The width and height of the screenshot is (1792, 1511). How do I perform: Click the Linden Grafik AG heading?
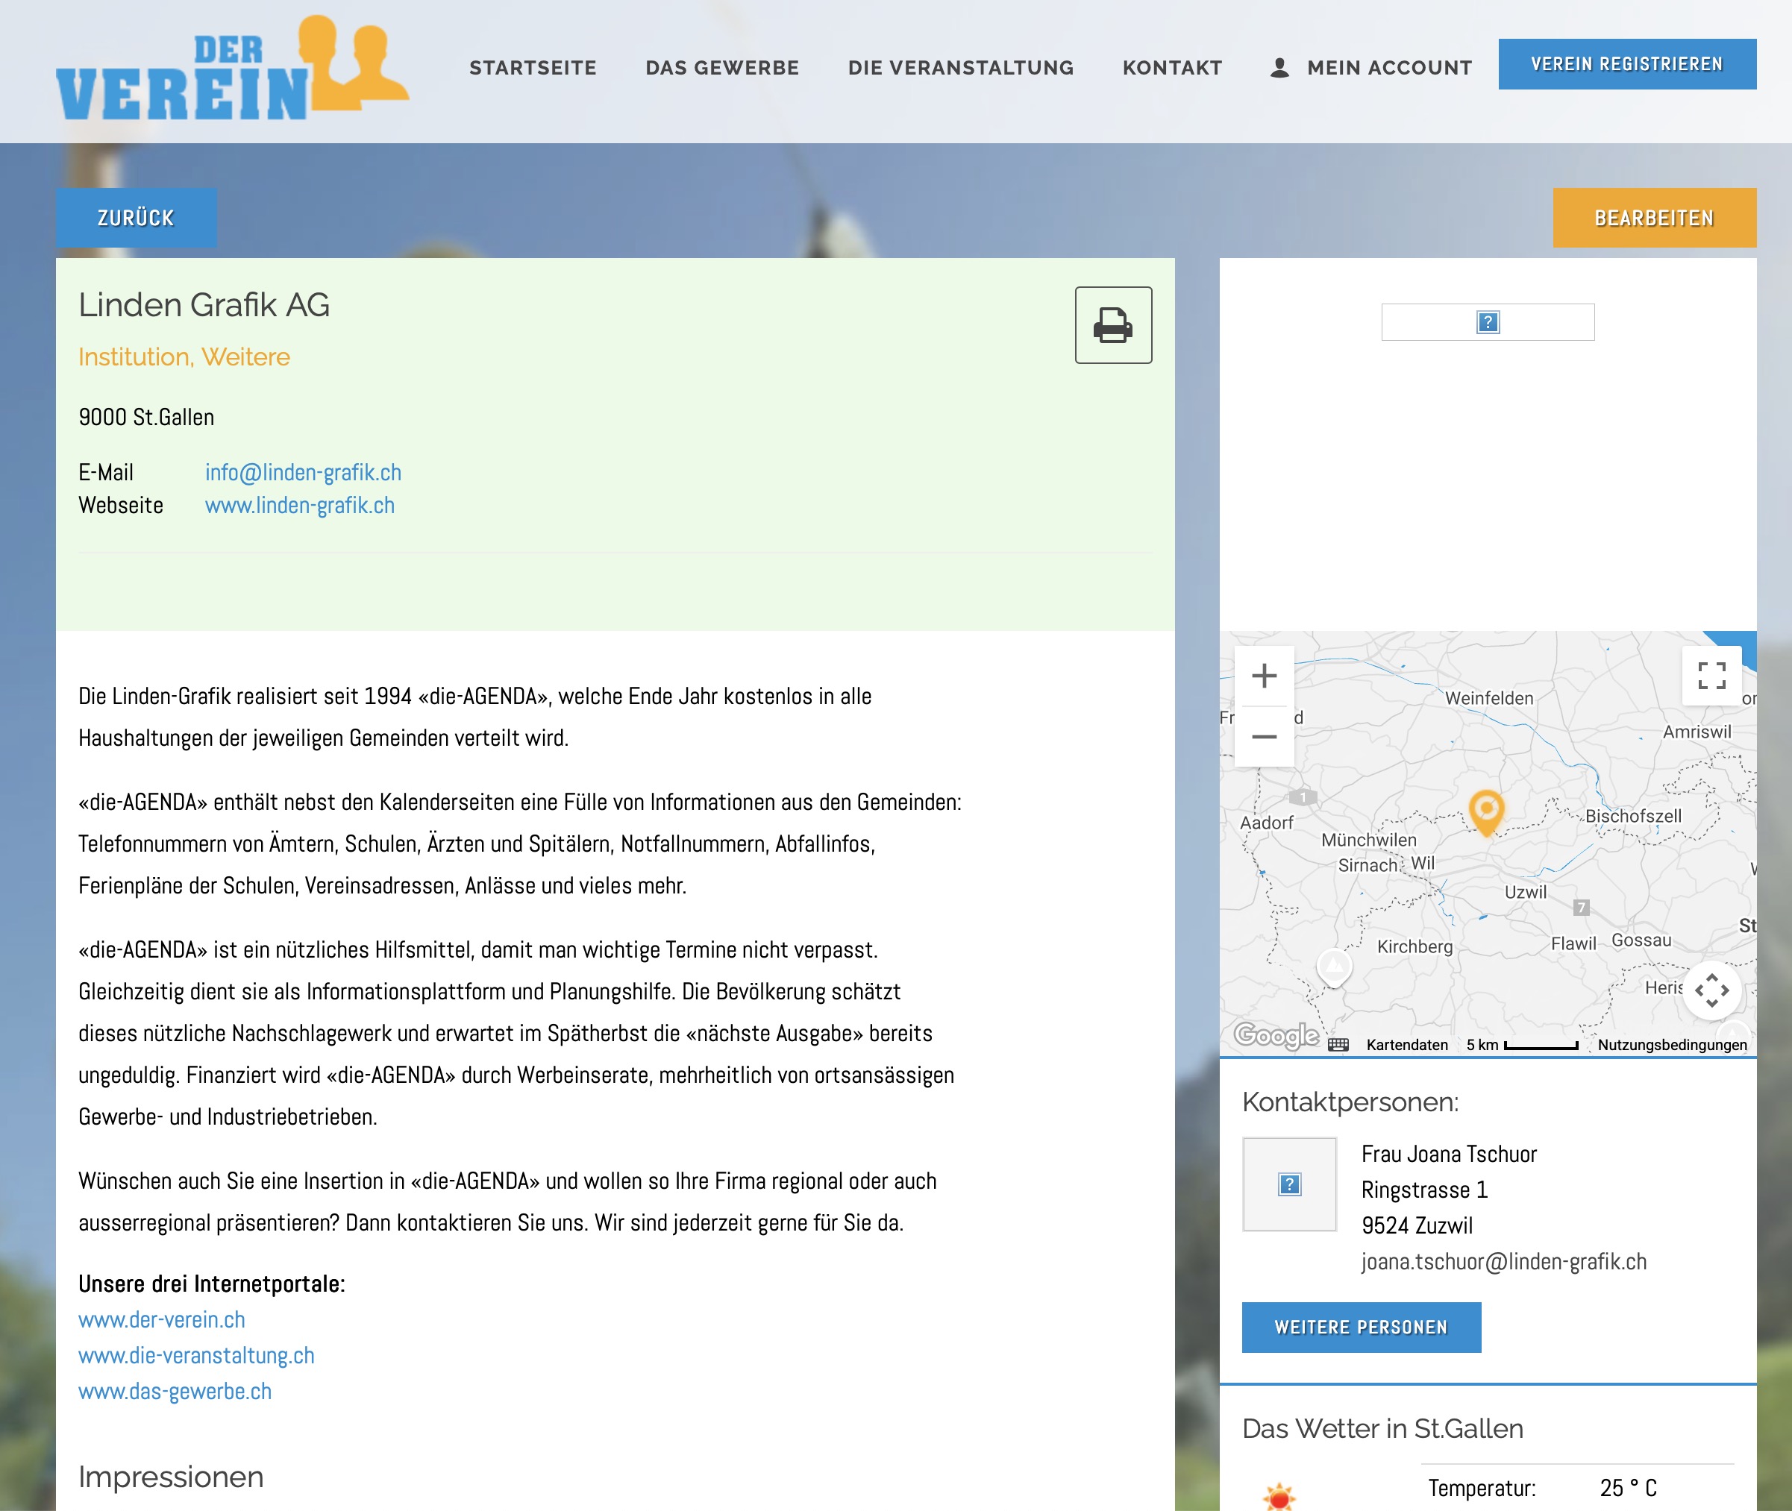[x=204, y=305]
